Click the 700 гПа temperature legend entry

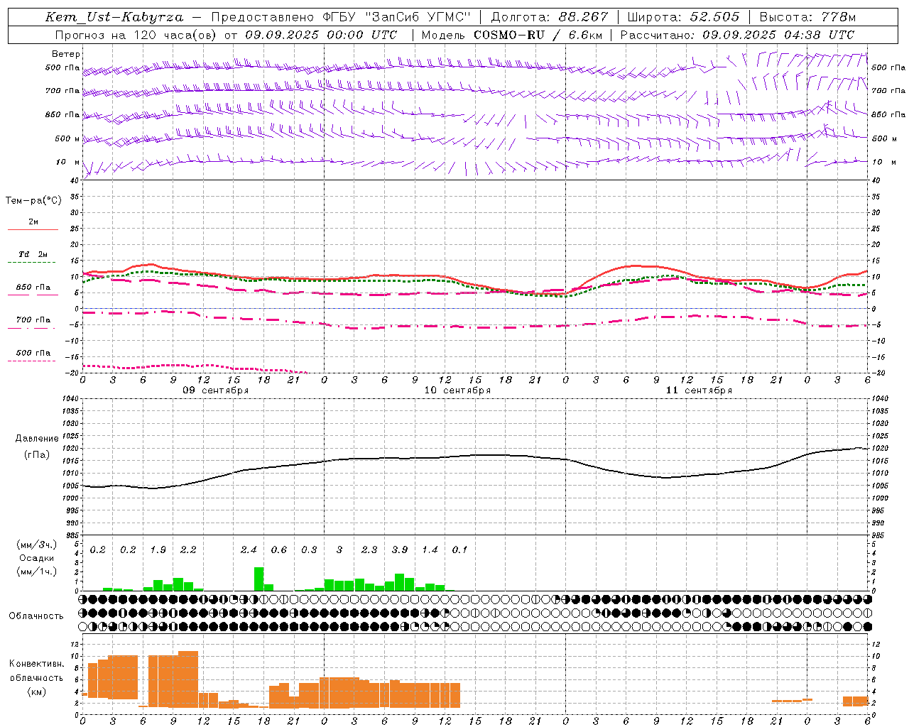pos(33,319)
